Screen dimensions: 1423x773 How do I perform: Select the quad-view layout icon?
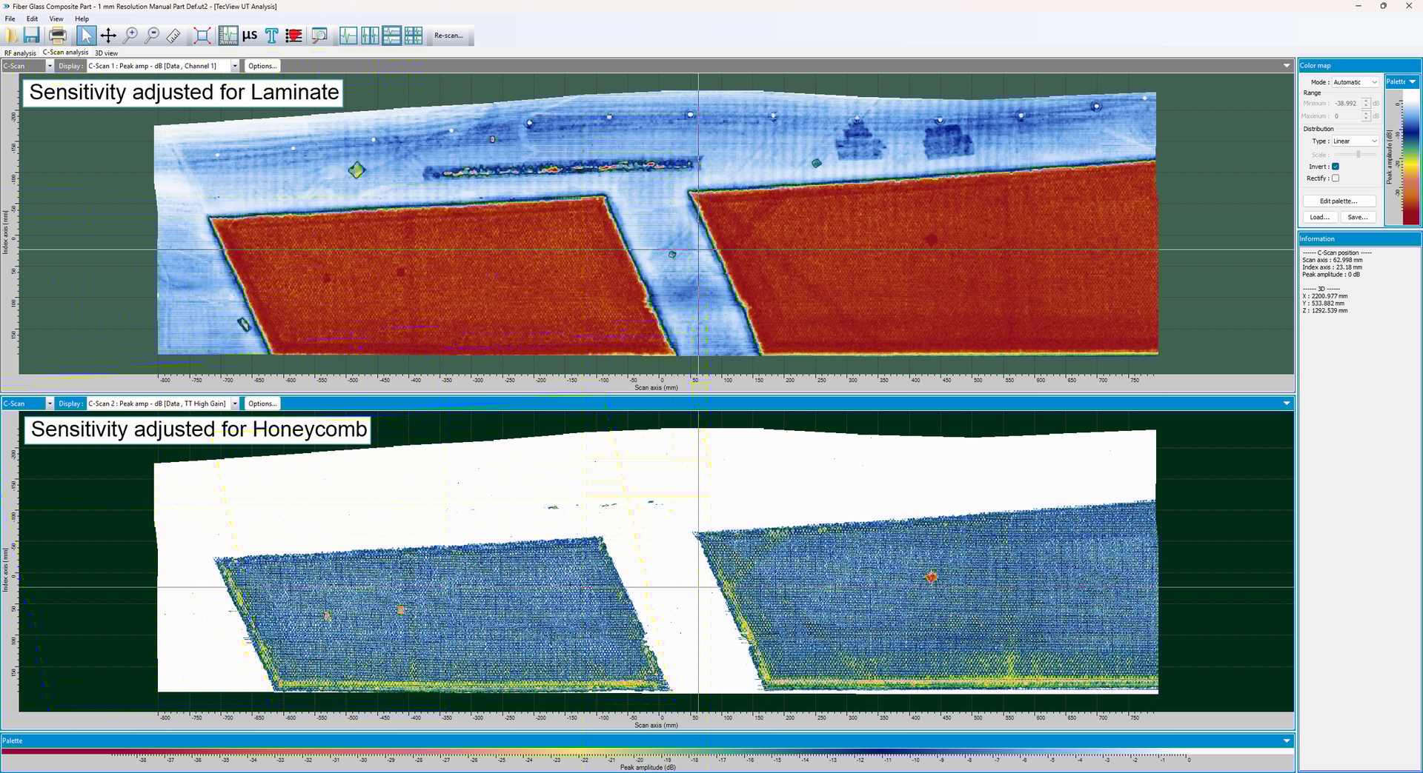tap(414, 35)
